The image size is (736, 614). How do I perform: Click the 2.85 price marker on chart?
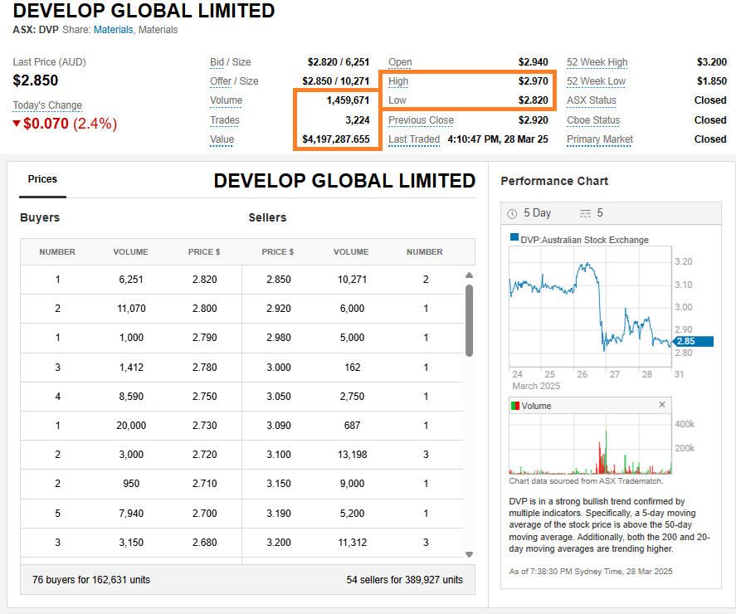pyautogui.click(x=693, y=341)
